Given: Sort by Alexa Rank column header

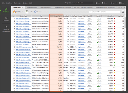Looking at the screenshot, I should click(110, 16).
